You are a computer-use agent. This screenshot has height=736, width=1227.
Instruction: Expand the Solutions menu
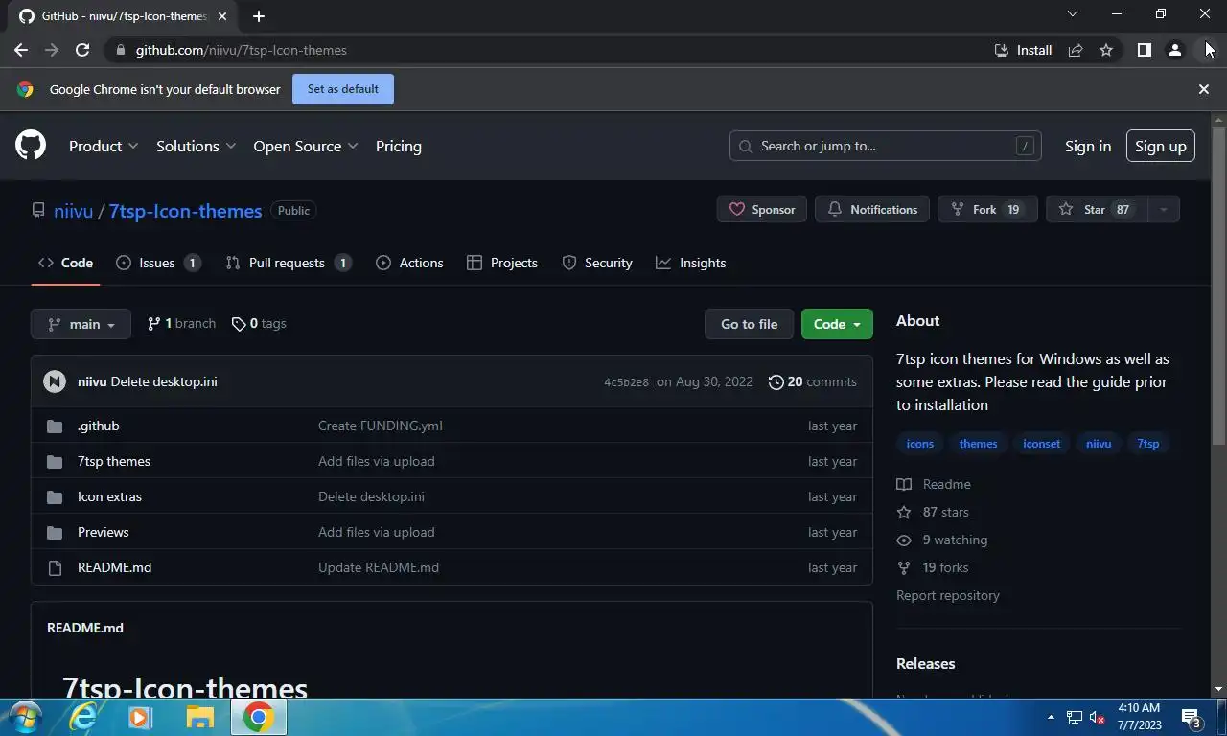[196, 146]
